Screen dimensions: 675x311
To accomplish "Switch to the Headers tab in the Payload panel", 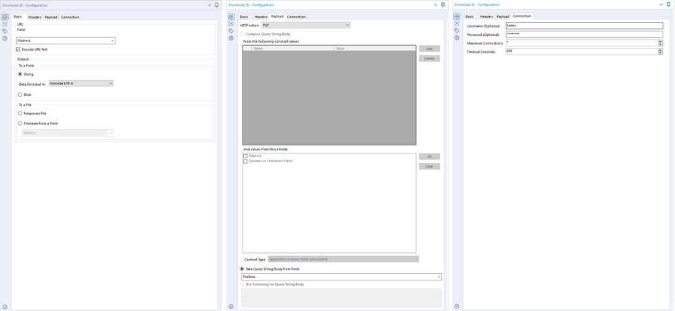I will [261, 17].
